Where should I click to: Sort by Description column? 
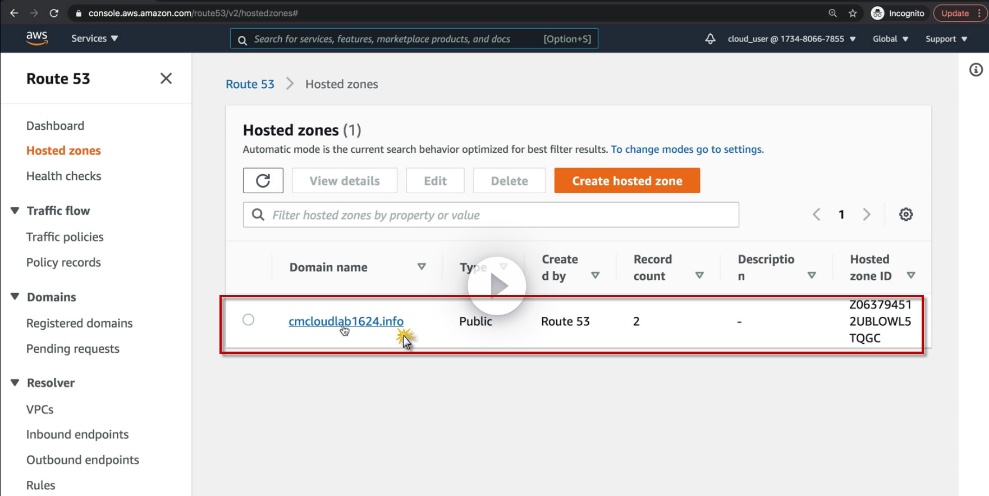(812, 275)
